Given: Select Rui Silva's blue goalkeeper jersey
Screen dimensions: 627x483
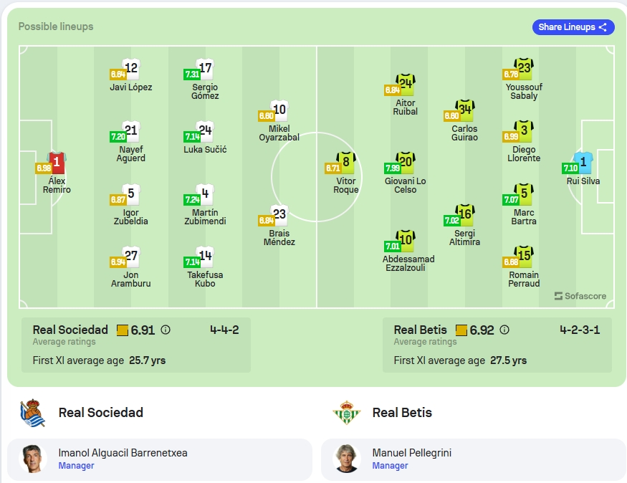Looking at the screenshot, I should click(x=583, y=163).
